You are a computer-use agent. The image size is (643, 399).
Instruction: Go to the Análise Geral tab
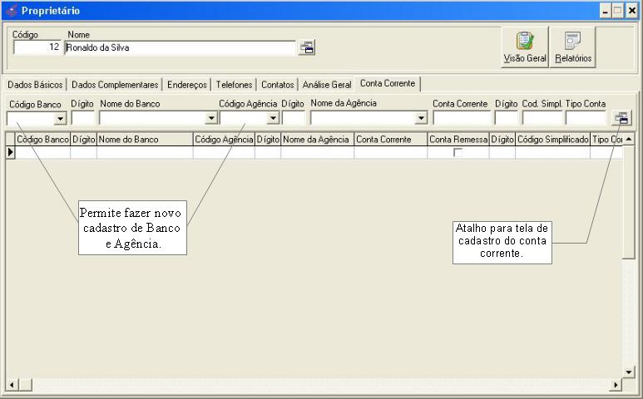click(327, 85)
